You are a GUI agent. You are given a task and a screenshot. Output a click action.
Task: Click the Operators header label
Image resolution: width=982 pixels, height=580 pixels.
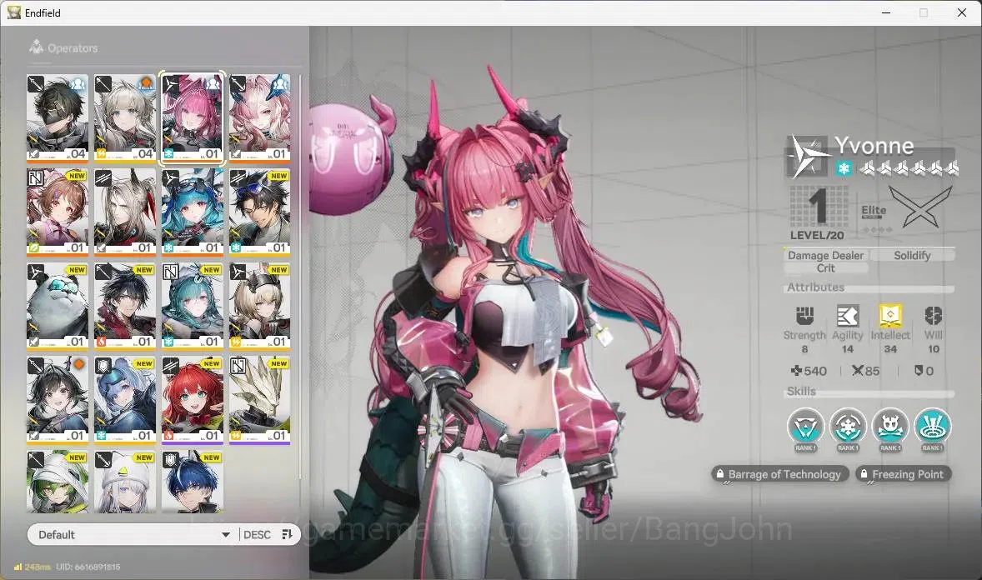click(x=73, y=47)
